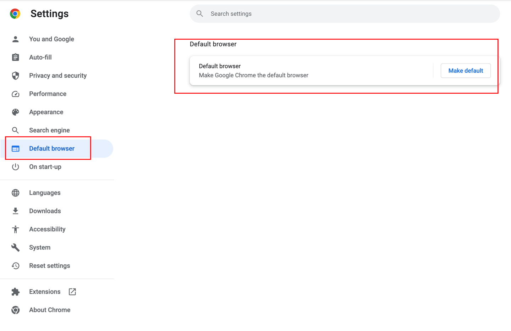
Task: Click the magnifier icon in the search bar
Action: tap(200, 13)
